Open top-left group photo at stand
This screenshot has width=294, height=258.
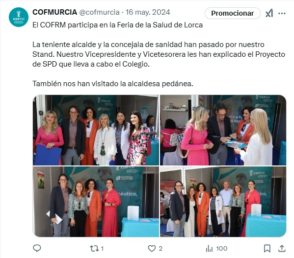click(96, 130)
